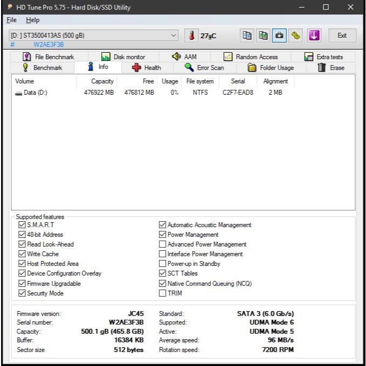Expand the disk drive selection dropdown
366x366 pixels.
click(x=173, y=36)
